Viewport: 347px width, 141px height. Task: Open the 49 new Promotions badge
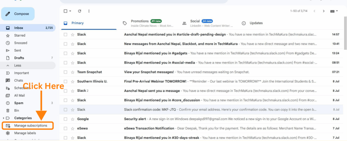tap(156, 21)
